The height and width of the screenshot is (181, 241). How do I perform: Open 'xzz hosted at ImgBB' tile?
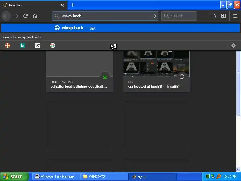point(156,71)
